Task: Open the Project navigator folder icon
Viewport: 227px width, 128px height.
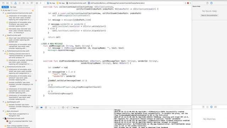Action: [3, 3]
